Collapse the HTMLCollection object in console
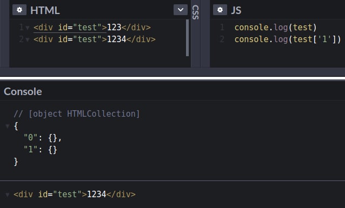Screen dimensions: 345x208 tap(8, 126)
